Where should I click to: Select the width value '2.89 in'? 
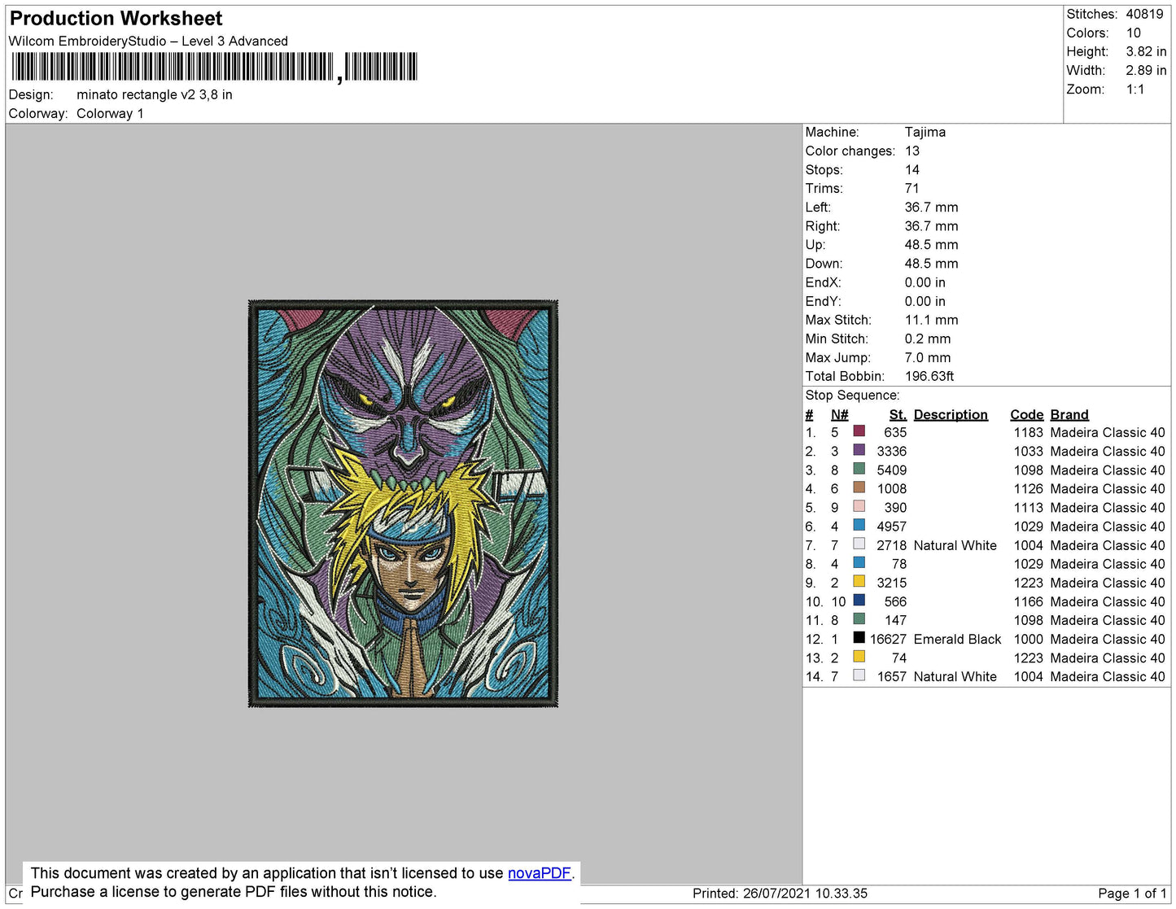pos(1147,71)
